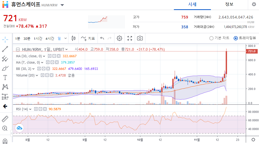Screen dimensions: 259x144
Task: Select the 1분 interval
Action: coord(18,39)
